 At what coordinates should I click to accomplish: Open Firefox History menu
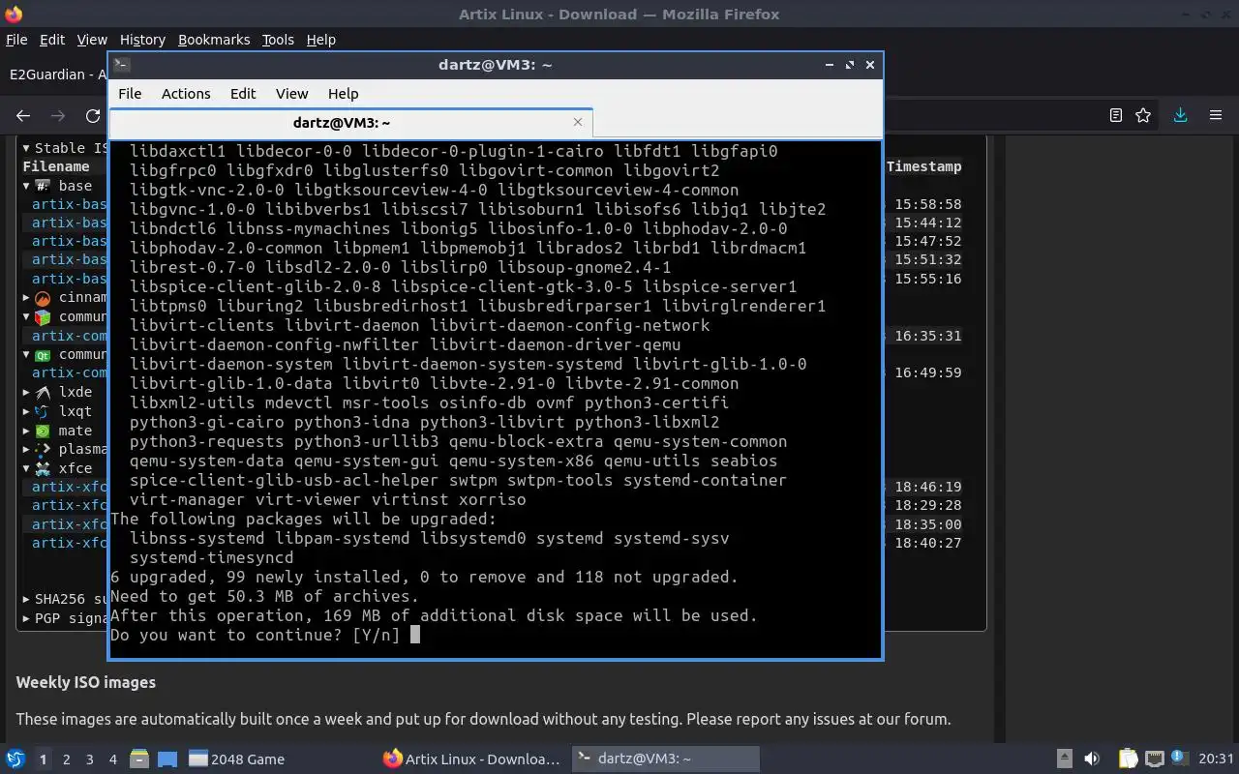pyautogui.click(x=142, y=40)
